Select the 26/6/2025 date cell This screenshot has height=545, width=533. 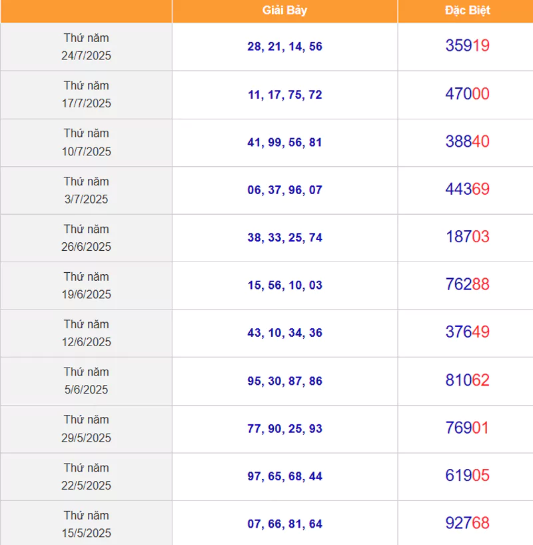(x=86, y=238)
